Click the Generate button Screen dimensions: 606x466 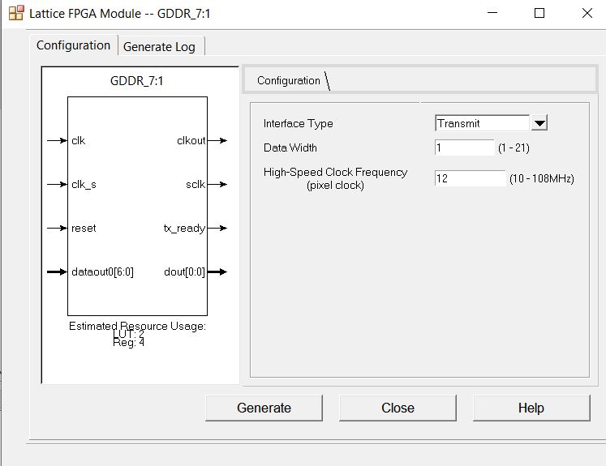[264, 408]
